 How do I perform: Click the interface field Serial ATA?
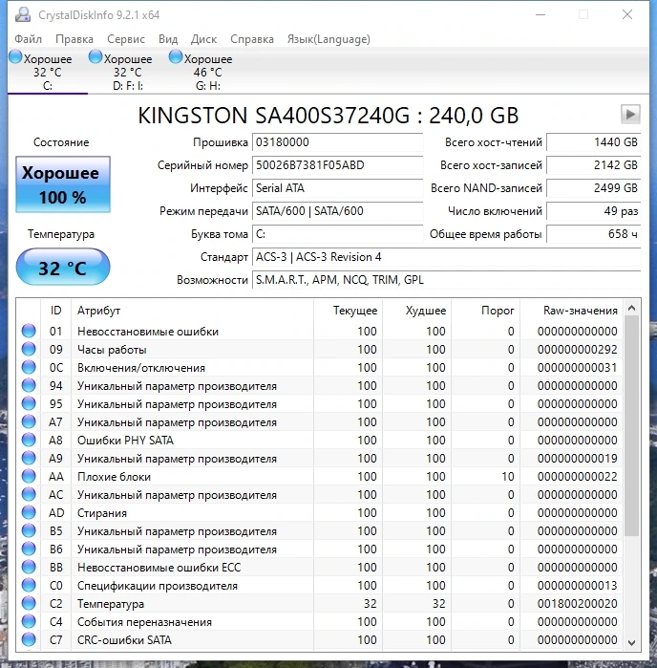338,188
